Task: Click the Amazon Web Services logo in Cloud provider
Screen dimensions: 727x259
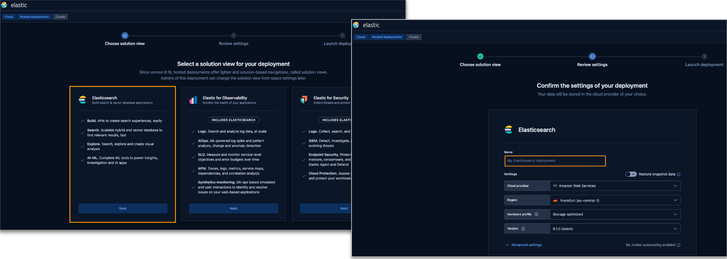Action: click(555, 186)
